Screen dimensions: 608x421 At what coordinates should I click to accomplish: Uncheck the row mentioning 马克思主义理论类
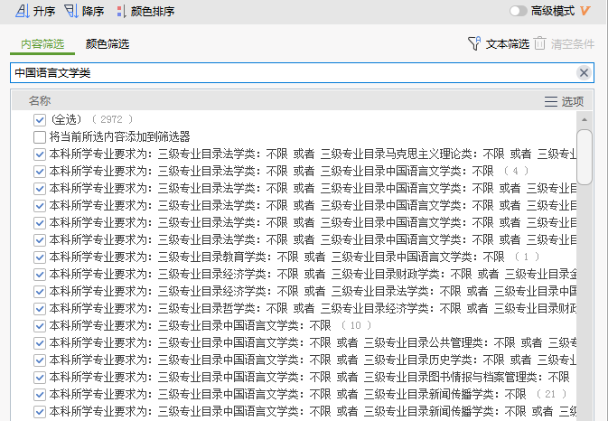click(x=40, y=154)
